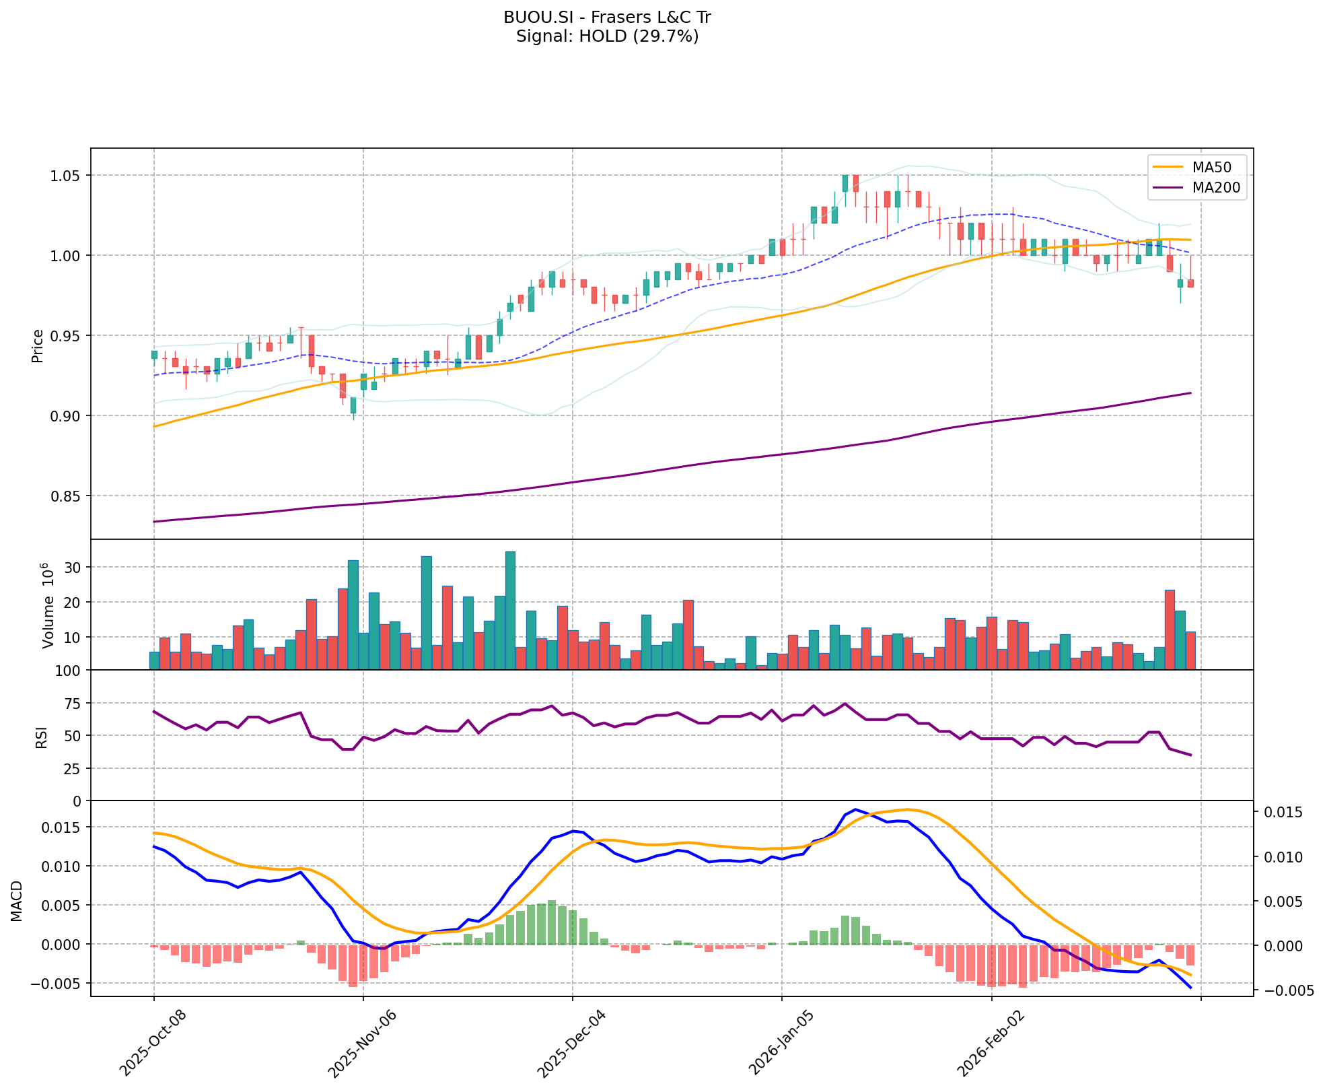Click the tallest green volume bar

point(510,610)
